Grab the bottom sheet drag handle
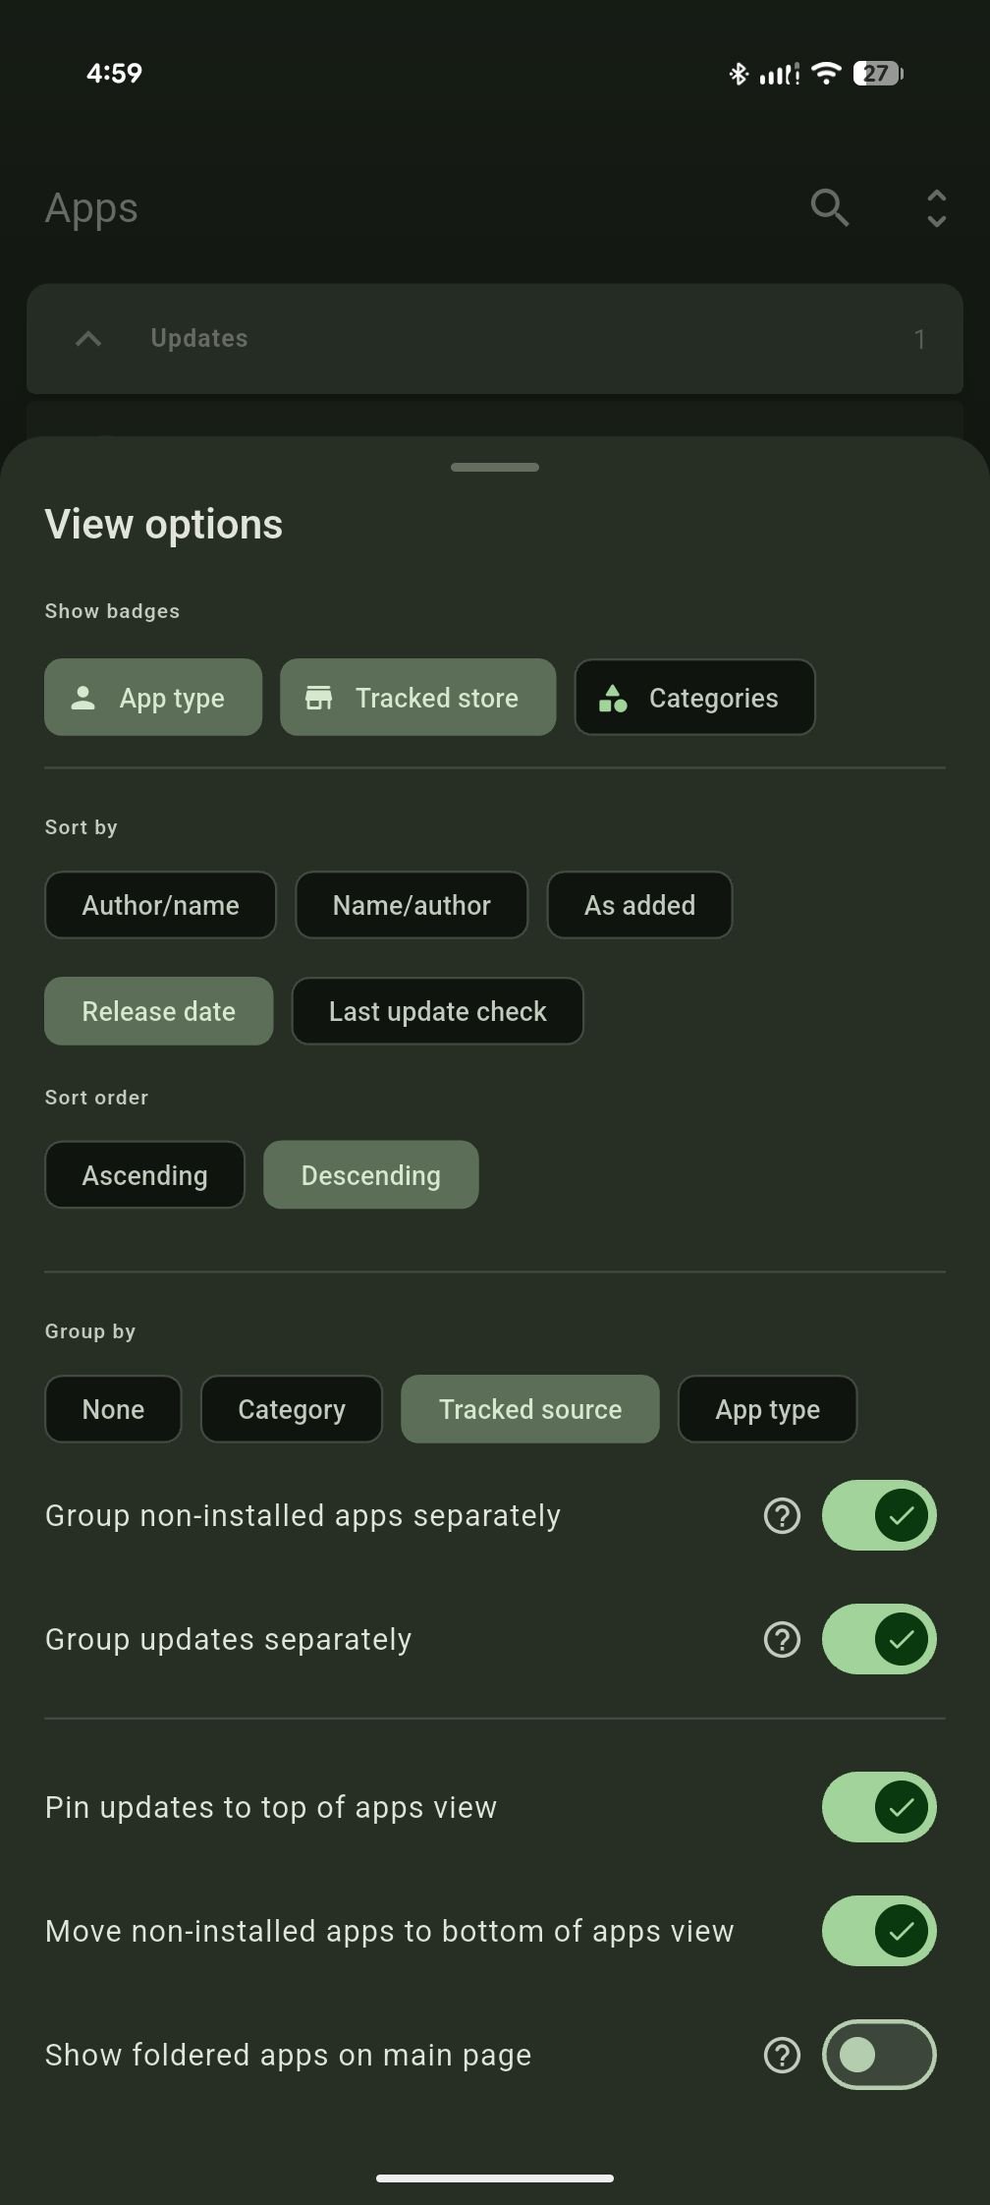 (x=495, y=467)
